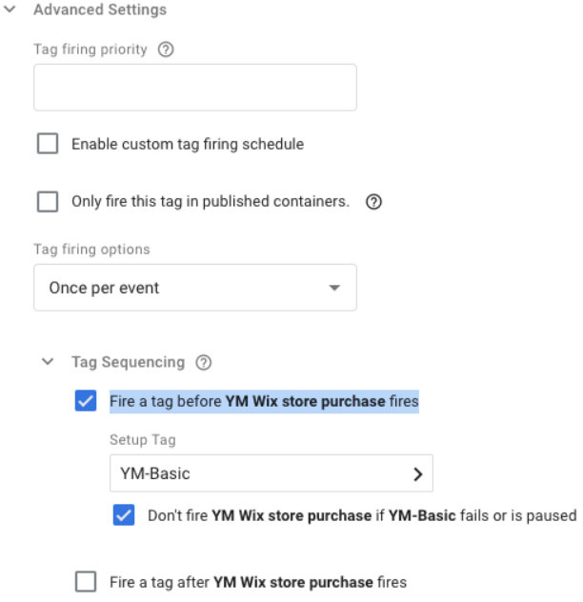The height and width of the screenshot is (602, 583).
Task: Uncheck Don't fire if YM-Basic fails option
Action: point(124,515)
